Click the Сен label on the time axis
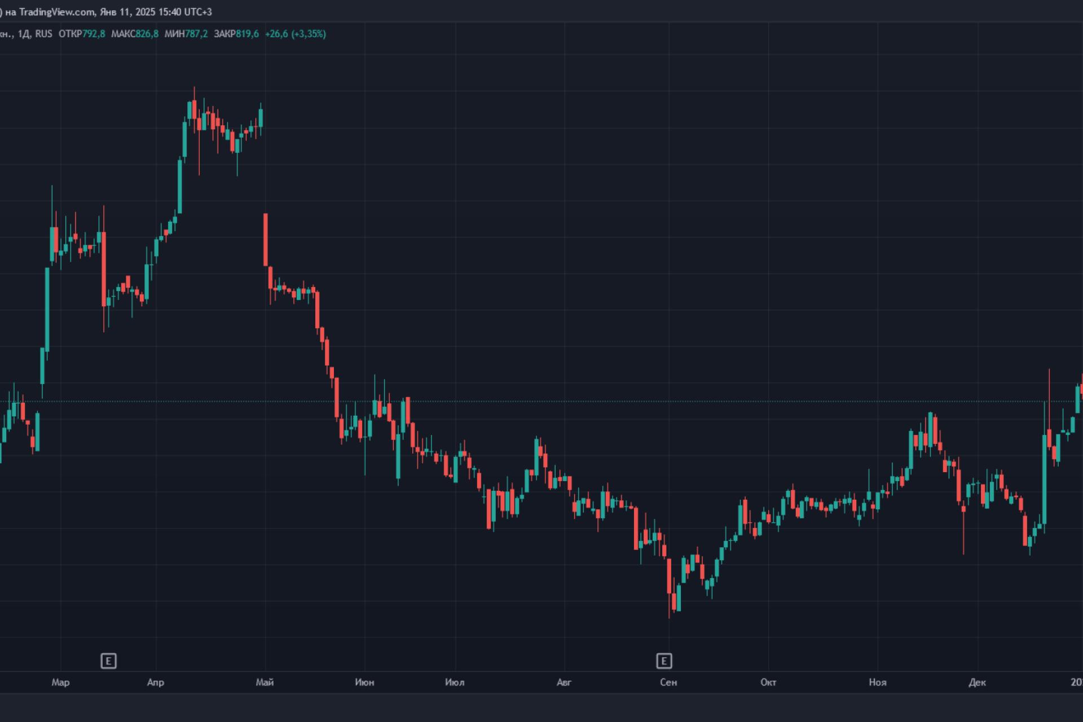The width and height of the screenshot is (1083, 722). coord(668,683)
